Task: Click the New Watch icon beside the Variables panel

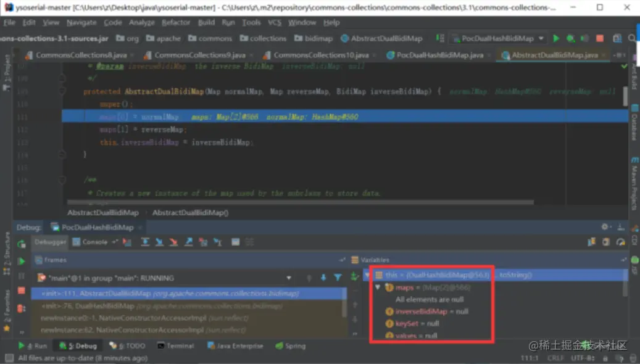Action: click(354, 276)
